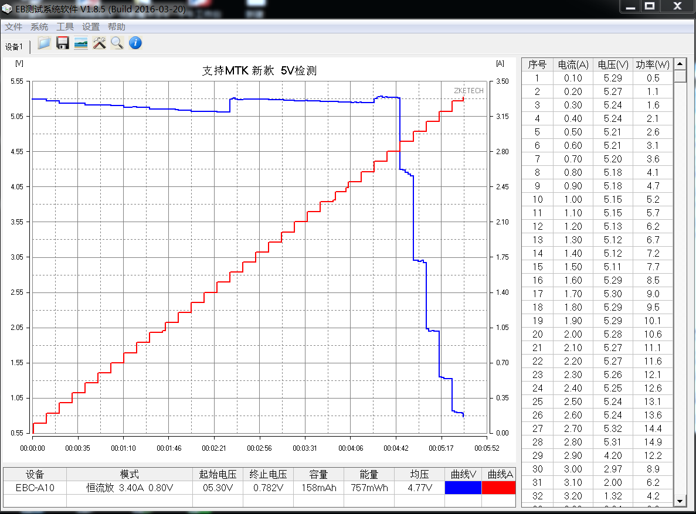
Task: Open the 文件 menu
Action: 13,26
